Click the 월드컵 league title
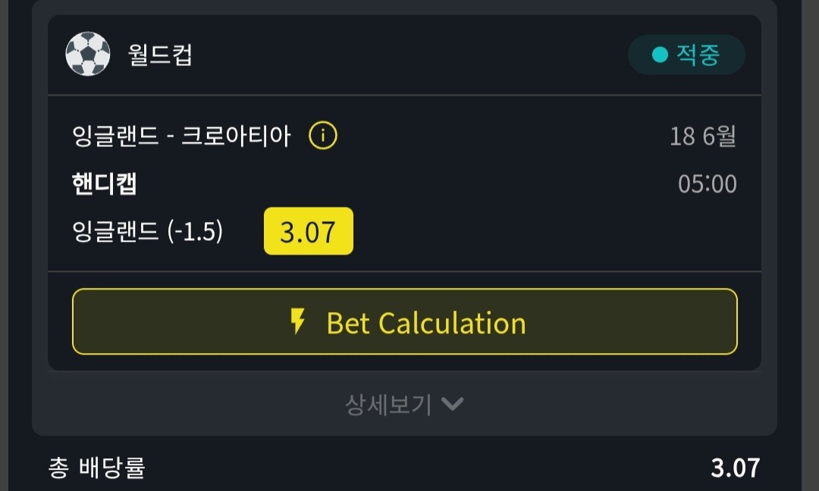This screenshot has width=819, height=491. click(160, 55)
